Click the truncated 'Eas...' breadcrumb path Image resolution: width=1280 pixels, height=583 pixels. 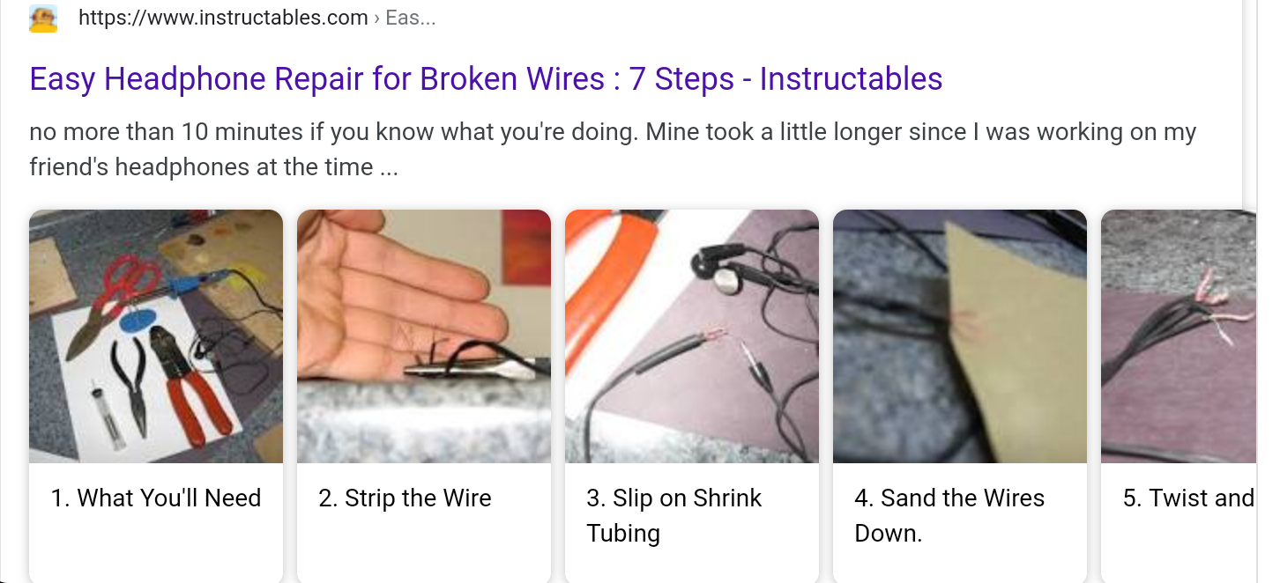411,18
